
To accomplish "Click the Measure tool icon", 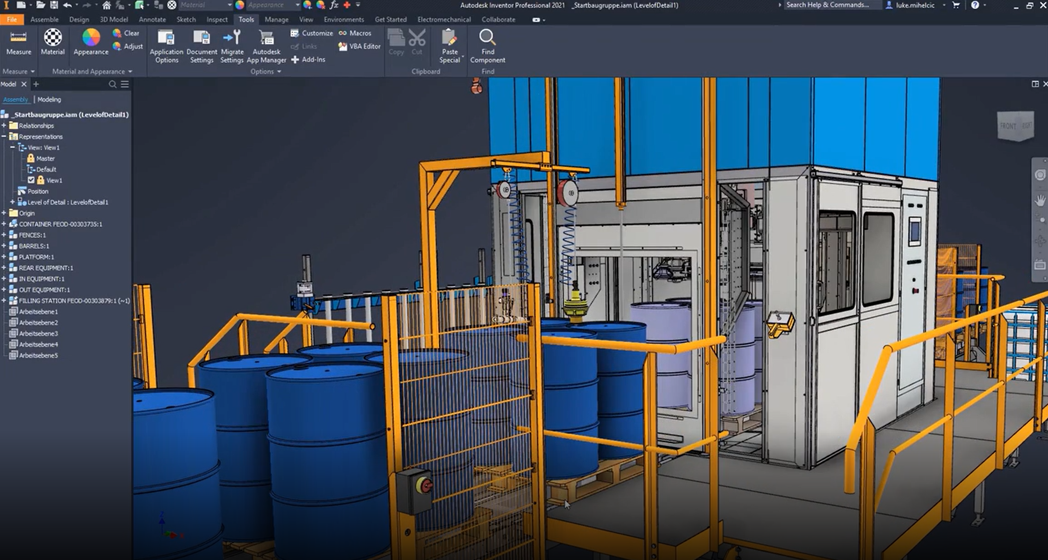I will [x=18, y=37].
